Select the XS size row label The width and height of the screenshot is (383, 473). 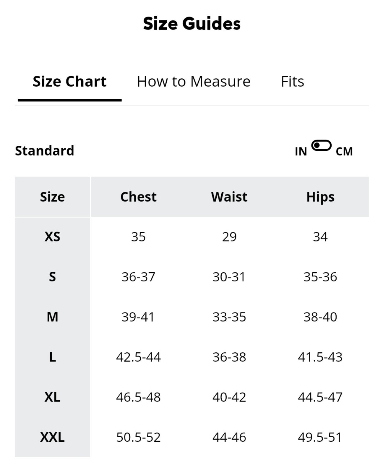(52, 237)
